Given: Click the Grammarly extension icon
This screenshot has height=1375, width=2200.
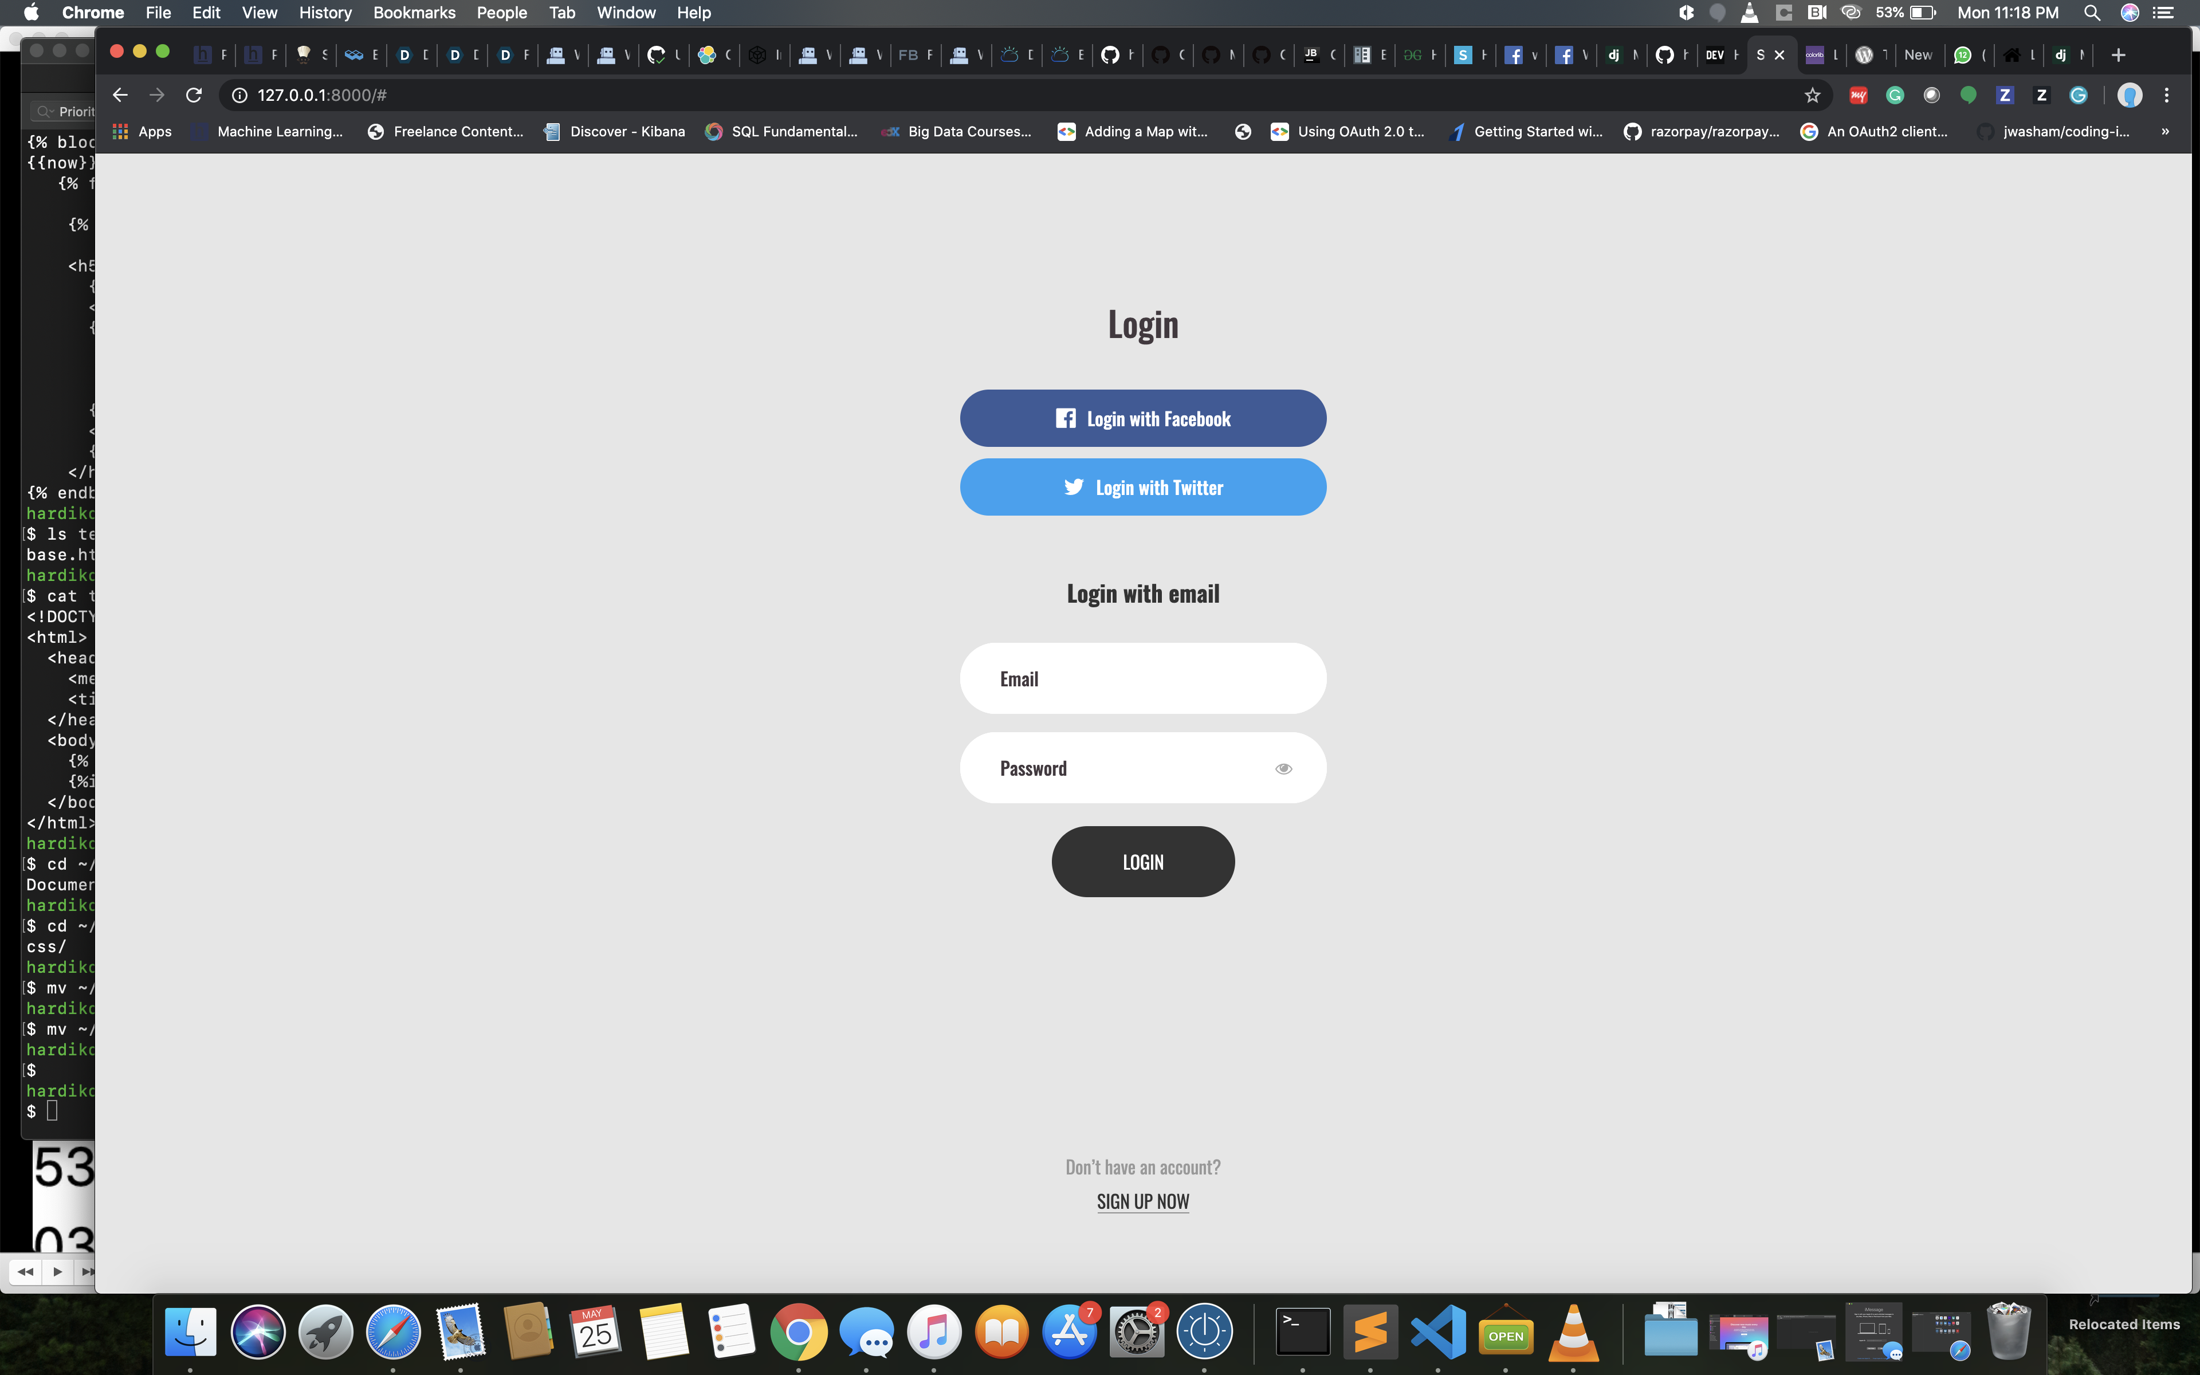Looking at the screenshot, I should 1895,95.
